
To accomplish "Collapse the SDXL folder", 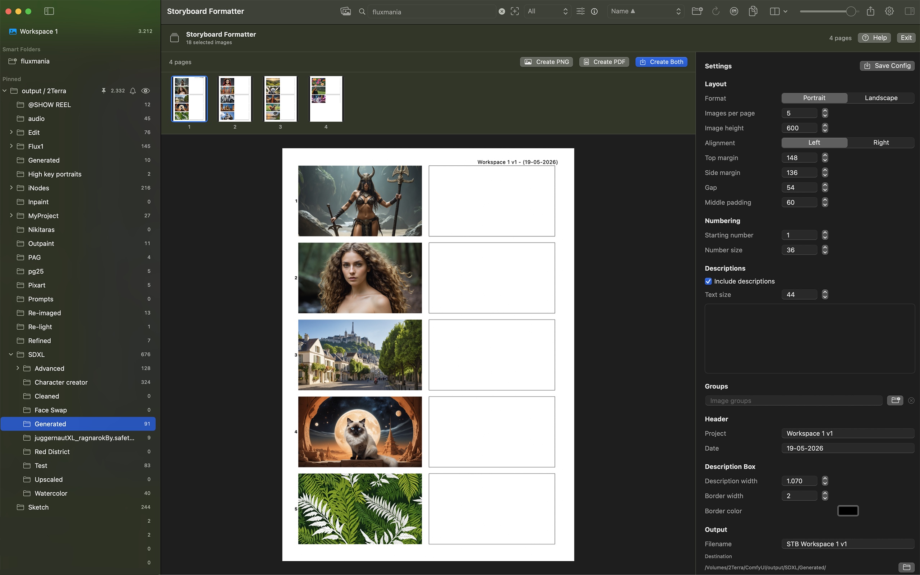I will (11, 354).
